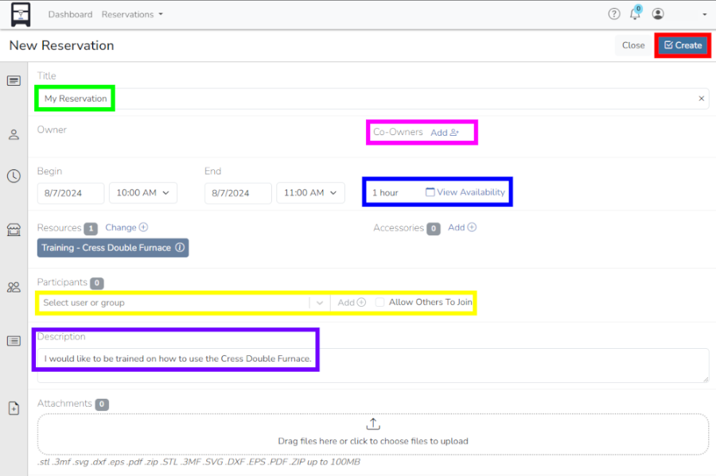Click the View Availability link
This screenshot has width=716, height=476.
tap(465, 192)
